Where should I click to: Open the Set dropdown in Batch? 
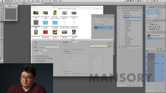tap(49, 45)
